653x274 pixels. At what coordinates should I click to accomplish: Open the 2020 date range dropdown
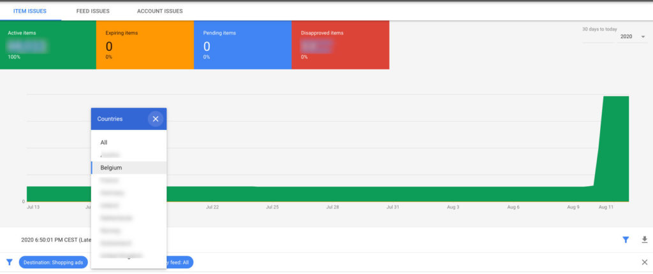pos(633,37)
